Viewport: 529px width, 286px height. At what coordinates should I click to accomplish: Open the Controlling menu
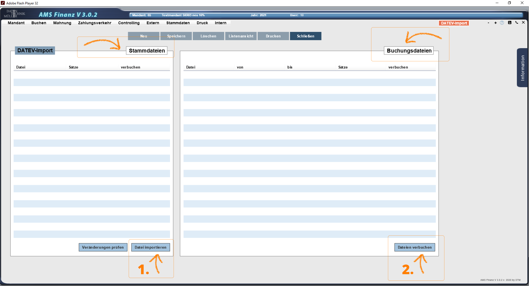[129, 23]
